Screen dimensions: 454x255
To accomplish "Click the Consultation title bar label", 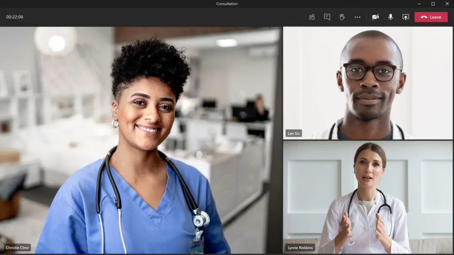I will [227, 4].
